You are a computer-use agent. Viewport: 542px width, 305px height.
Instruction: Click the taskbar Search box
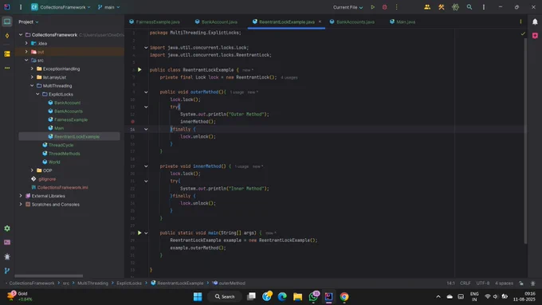[225, 297]
